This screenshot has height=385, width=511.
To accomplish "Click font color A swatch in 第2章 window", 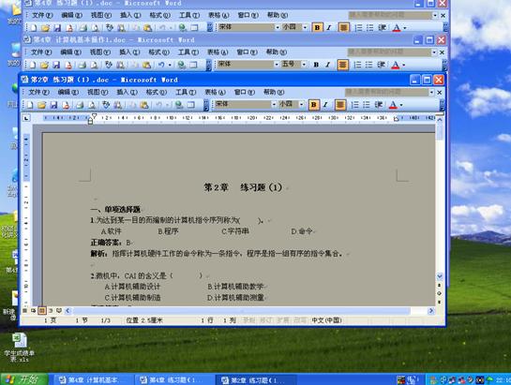I will click(394, 105).
